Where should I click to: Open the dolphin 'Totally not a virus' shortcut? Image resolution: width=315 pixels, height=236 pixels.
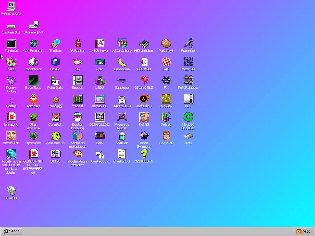[11, 154]
